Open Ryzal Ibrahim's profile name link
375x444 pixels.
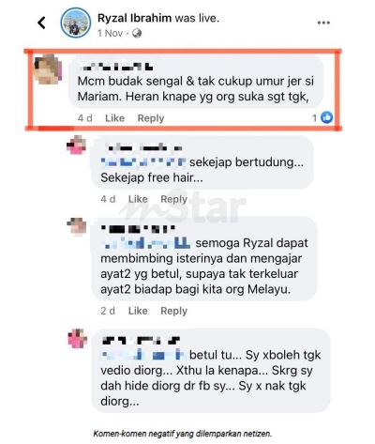pyautogui.click(x=135, y=18)
